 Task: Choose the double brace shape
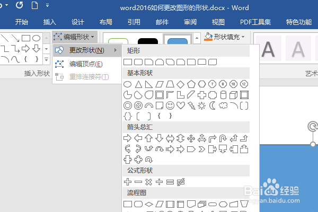(x=128, y=116)
